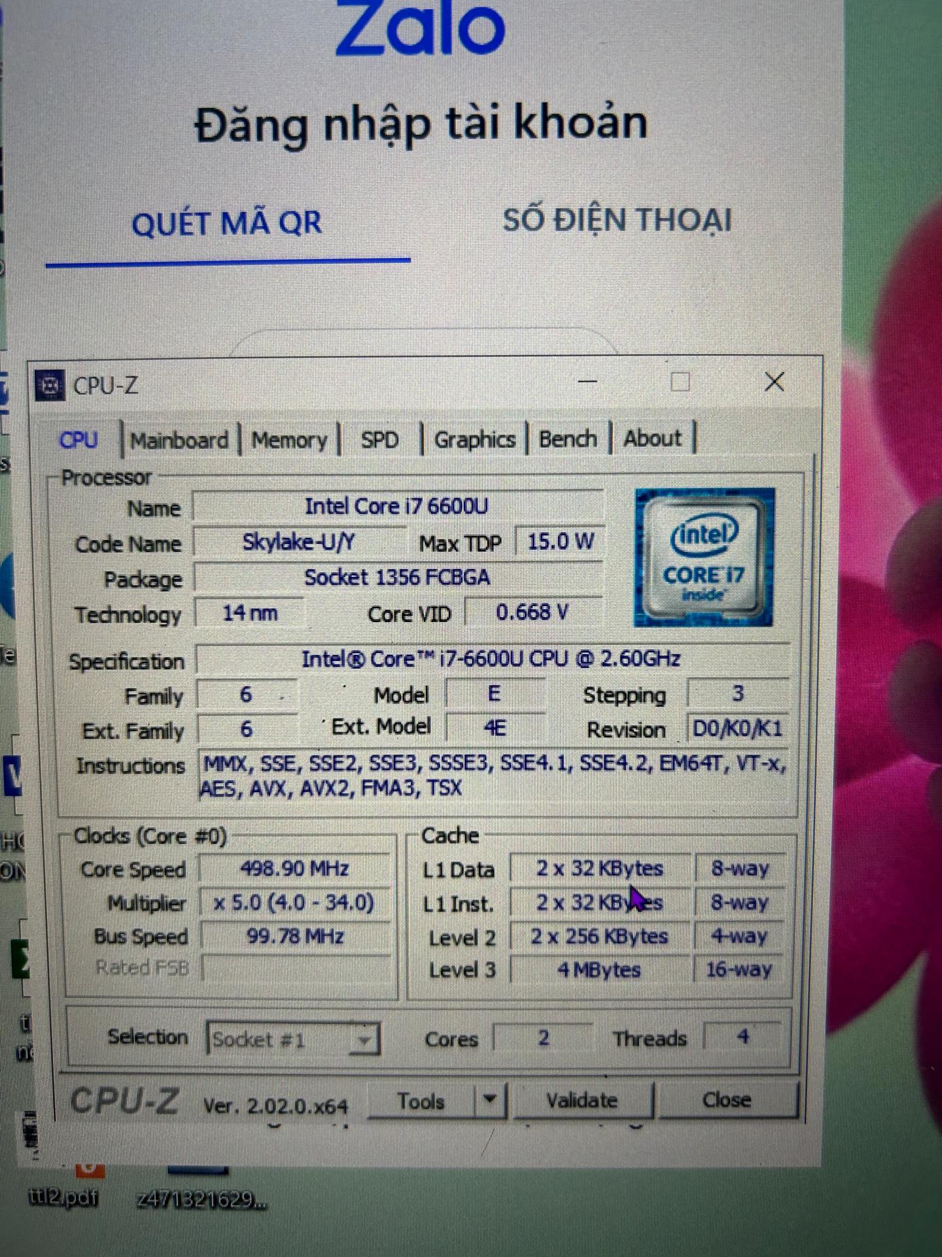The width and height of the screenshot is (942, 1257).
Task: Close CPU-Z with the X icon
Action: (x=775, y=382)
